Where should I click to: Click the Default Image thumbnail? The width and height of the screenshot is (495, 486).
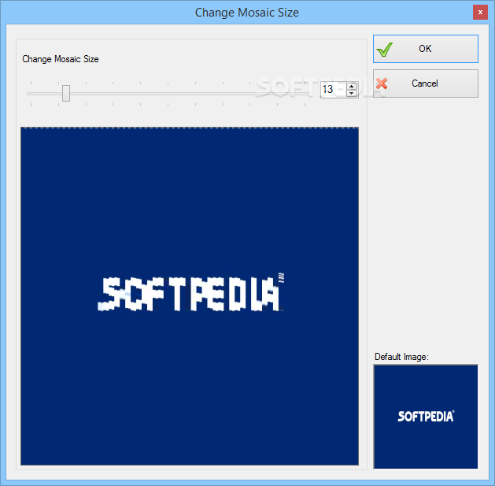[426, 417]
